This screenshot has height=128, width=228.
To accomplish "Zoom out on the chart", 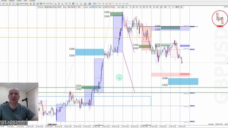I will tap(70, 4).
